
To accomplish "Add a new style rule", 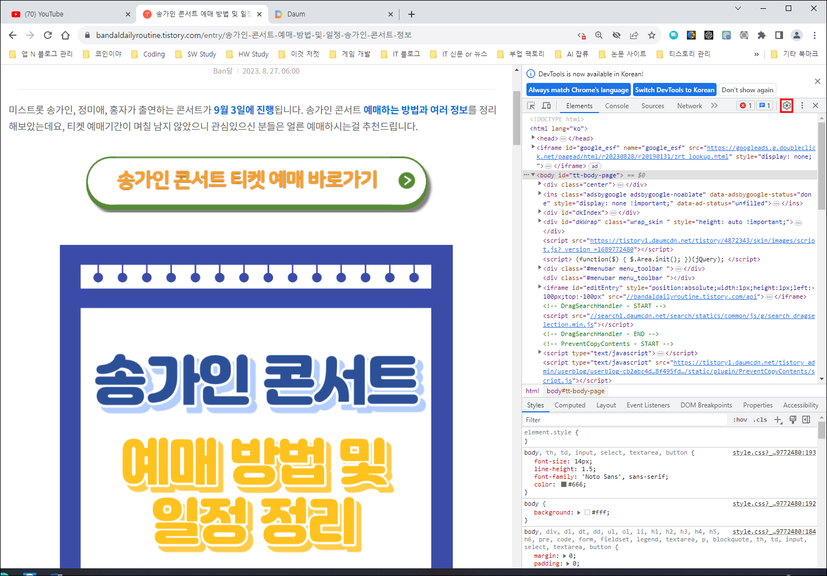I will (x=778, y=420).
